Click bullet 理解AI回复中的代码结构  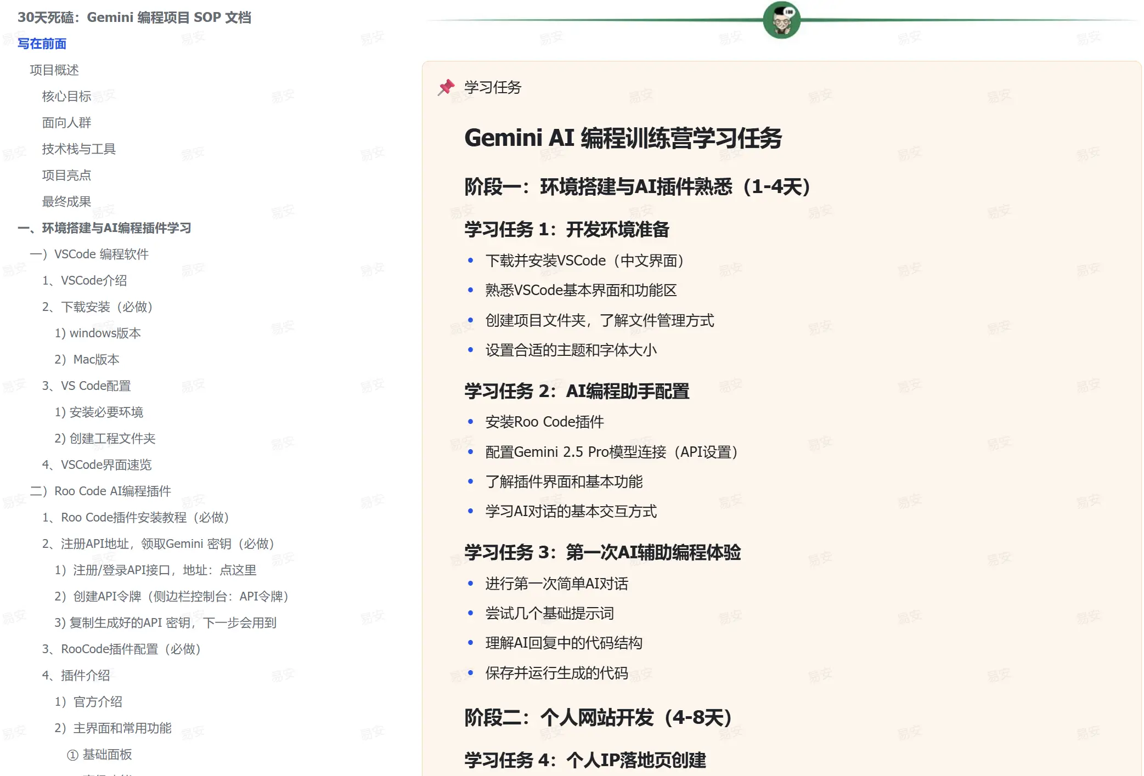point(564,643)
